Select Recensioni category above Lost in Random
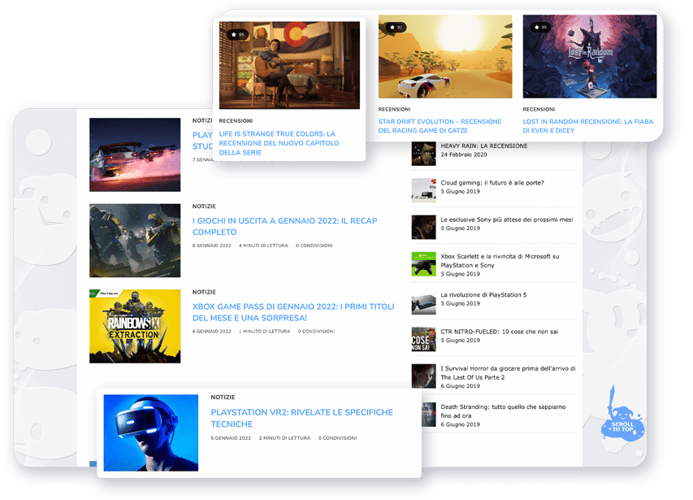 point(539,109)
